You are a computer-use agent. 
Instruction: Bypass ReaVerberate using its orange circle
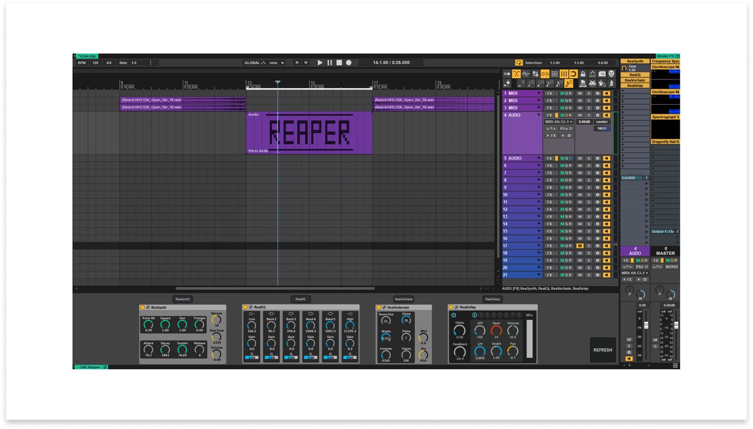[x=379, y=307]
